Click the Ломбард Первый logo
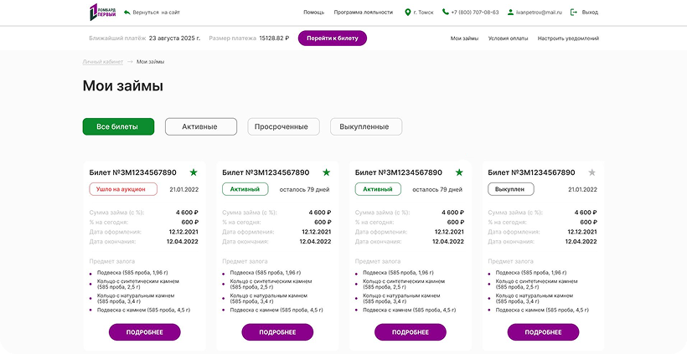 102,13
